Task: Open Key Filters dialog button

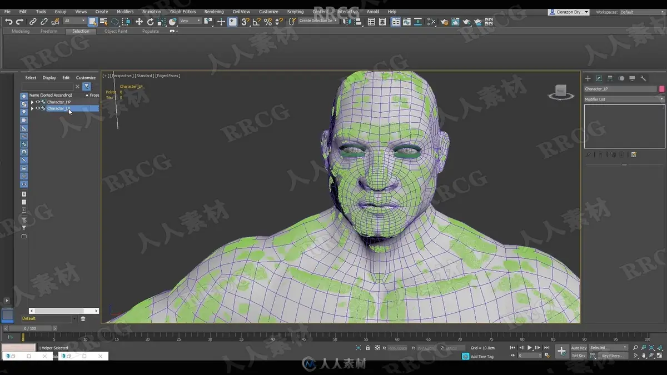Action: [x=612, y=356]
